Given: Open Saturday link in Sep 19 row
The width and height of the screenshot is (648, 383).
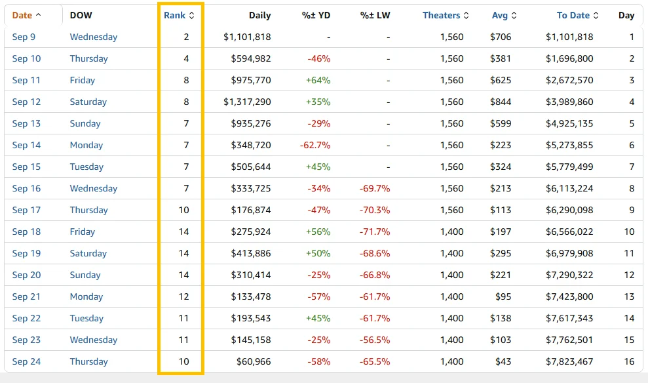Looking at the screenshot, I should coord(88,253).
